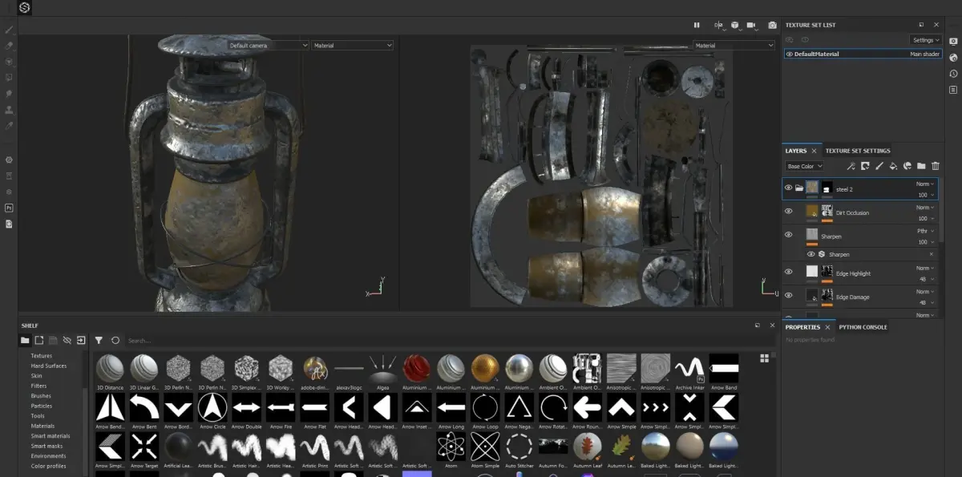Open the Default camera dropdown

269,46
